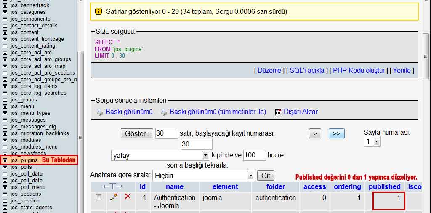
Task: Click the Dışarı Aktar link
Action: pos(301,112)
